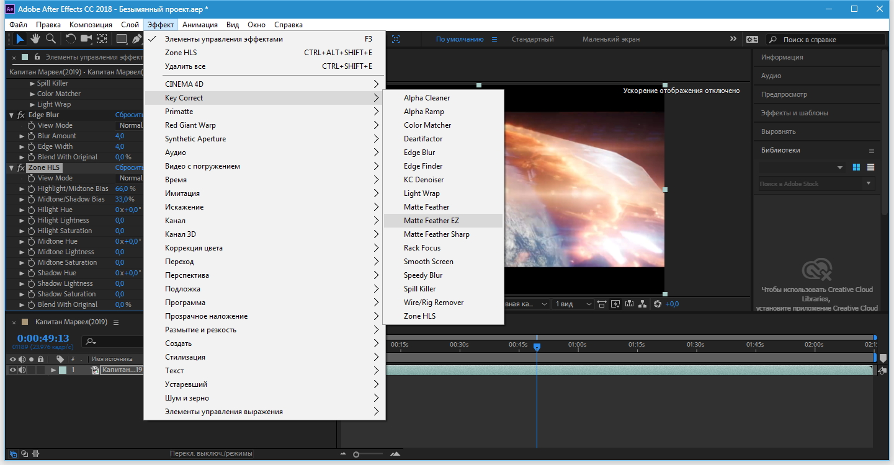The height and width of the screenshot is (465, 894).
Task: Select the Hand tool
Action: [36, 39]
